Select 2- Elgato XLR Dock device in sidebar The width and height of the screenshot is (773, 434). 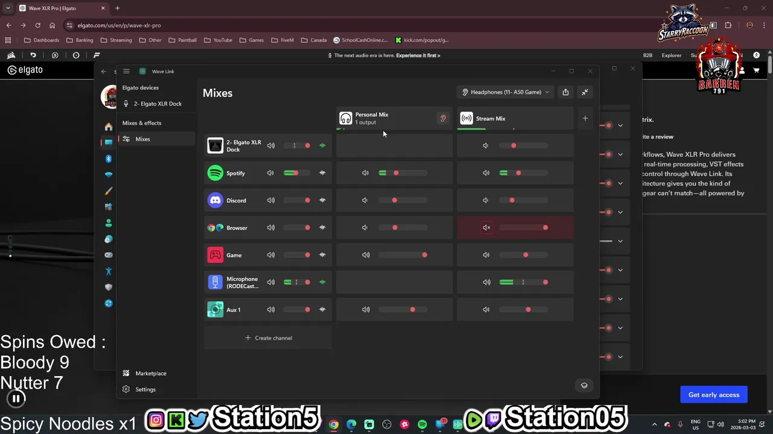tap(156, 104)
